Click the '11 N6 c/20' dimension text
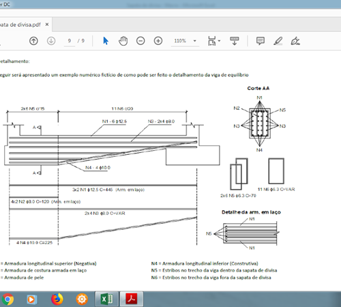Screen dimensions: 341x307 [122, 108]
